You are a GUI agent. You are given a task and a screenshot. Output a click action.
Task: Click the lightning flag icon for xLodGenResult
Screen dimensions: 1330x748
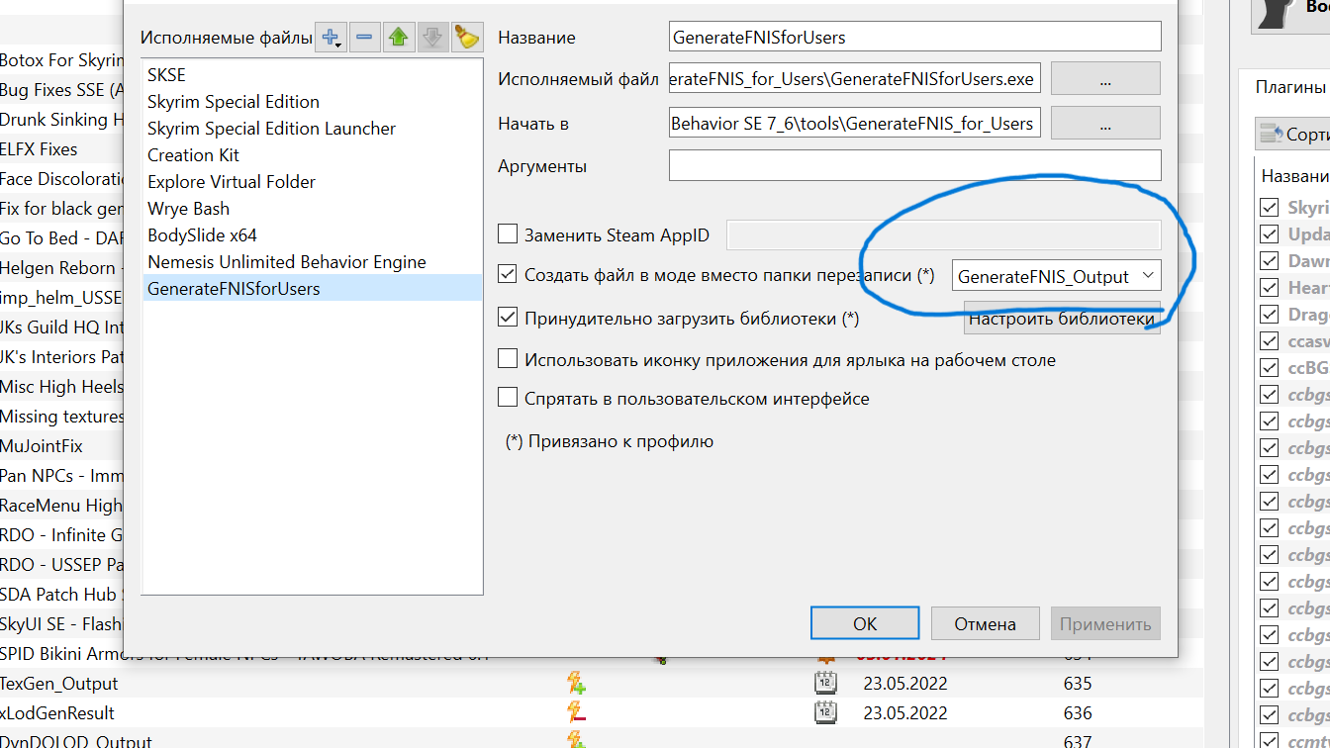point(575,712)
